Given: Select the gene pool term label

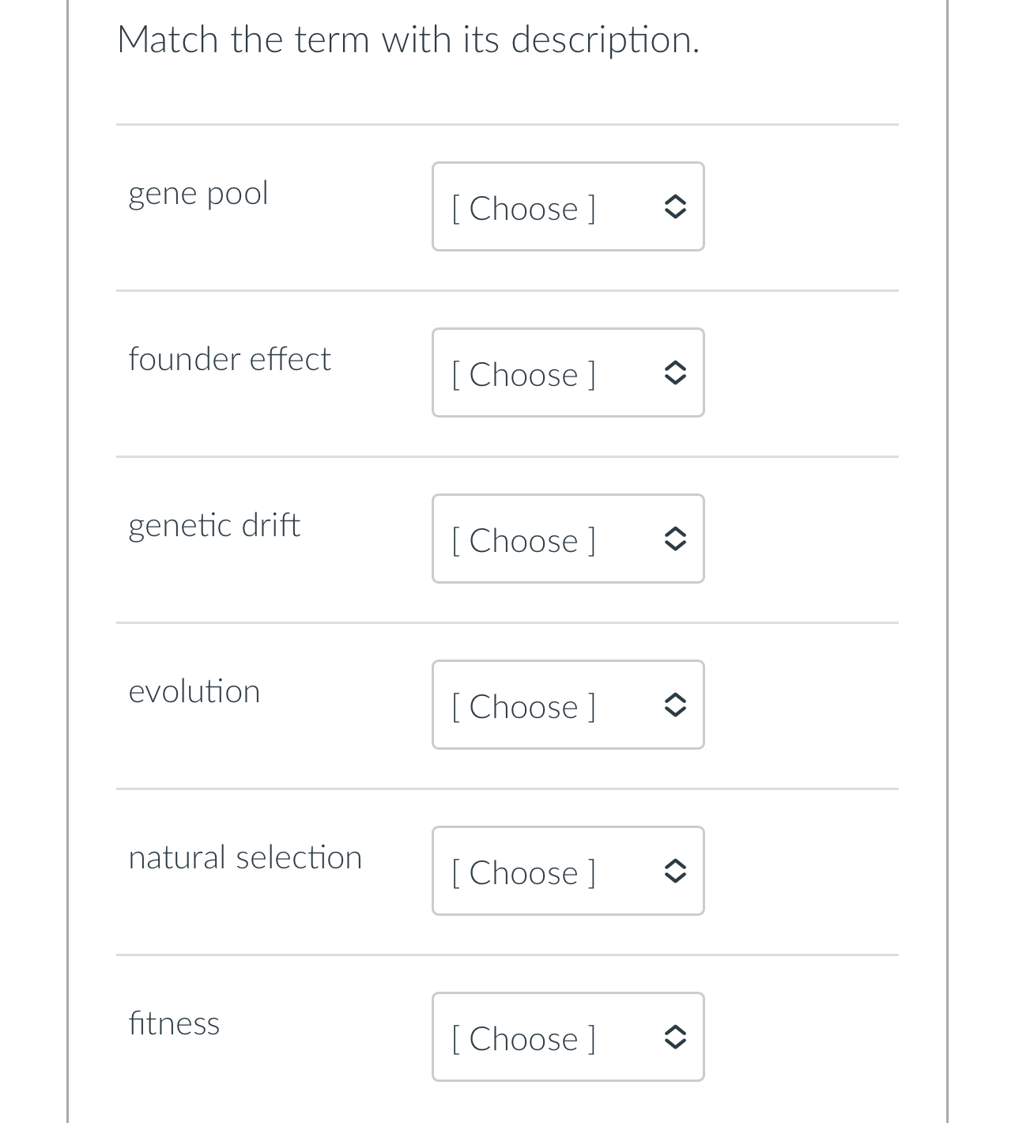Looking at the screenshot, I should (198, 192).
